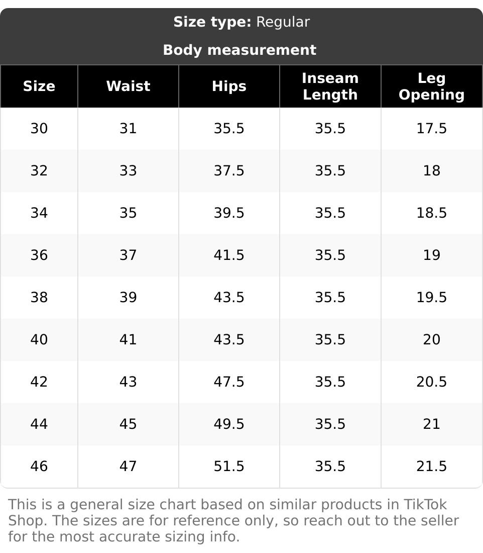Click the Size type: Regular title
This screenshot has width=483, height=553.
coord(241,22)
